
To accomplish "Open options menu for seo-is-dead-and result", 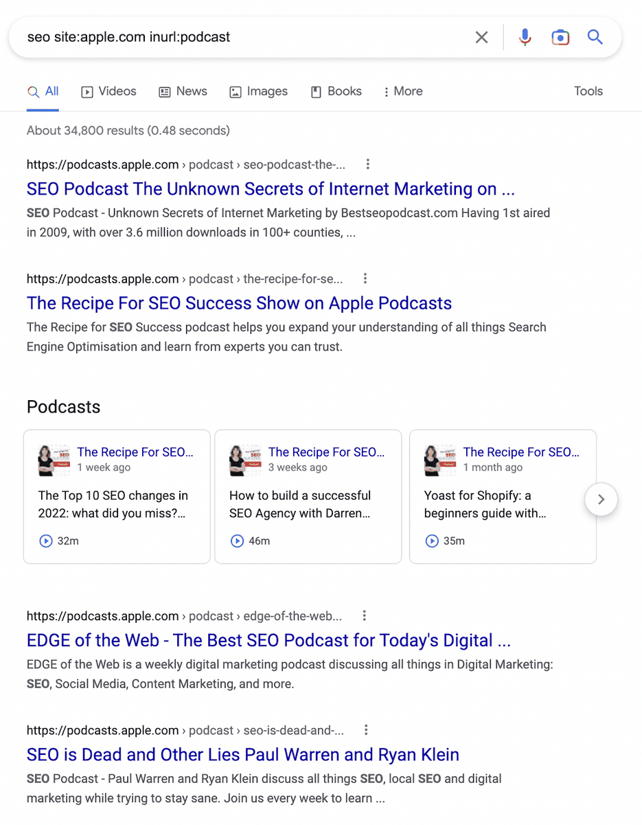I will point(367,729).
